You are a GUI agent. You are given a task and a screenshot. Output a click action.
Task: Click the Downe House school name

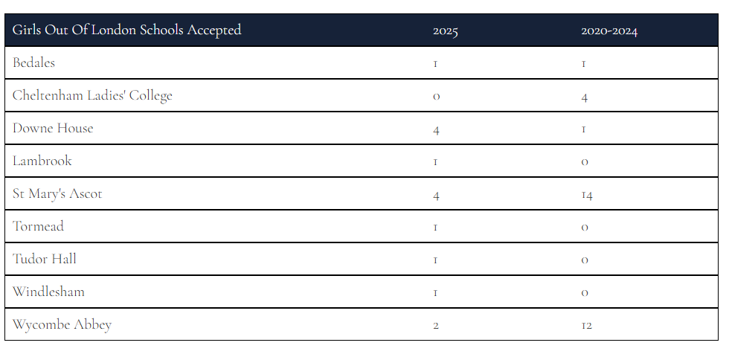(x=53, y=129)
